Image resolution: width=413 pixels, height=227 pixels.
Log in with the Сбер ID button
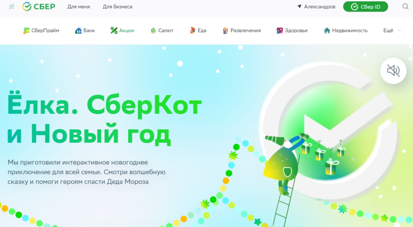click(365, 7)
